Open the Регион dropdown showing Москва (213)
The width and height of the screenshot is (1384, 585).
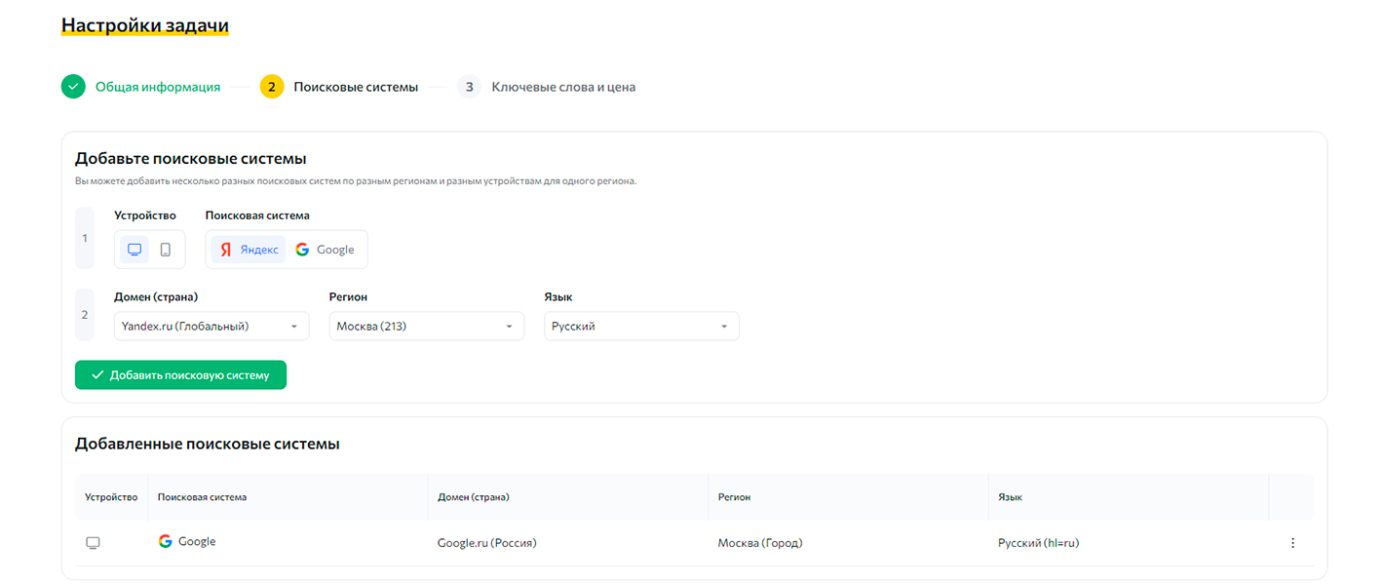pyautogui.click(x=427, y=327)
